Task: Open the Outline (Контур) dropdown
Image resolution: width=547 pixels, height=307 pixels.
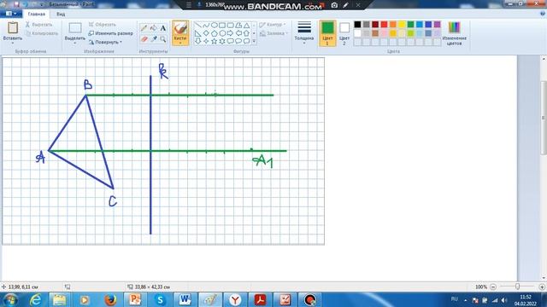Action: tap(273, 25)
